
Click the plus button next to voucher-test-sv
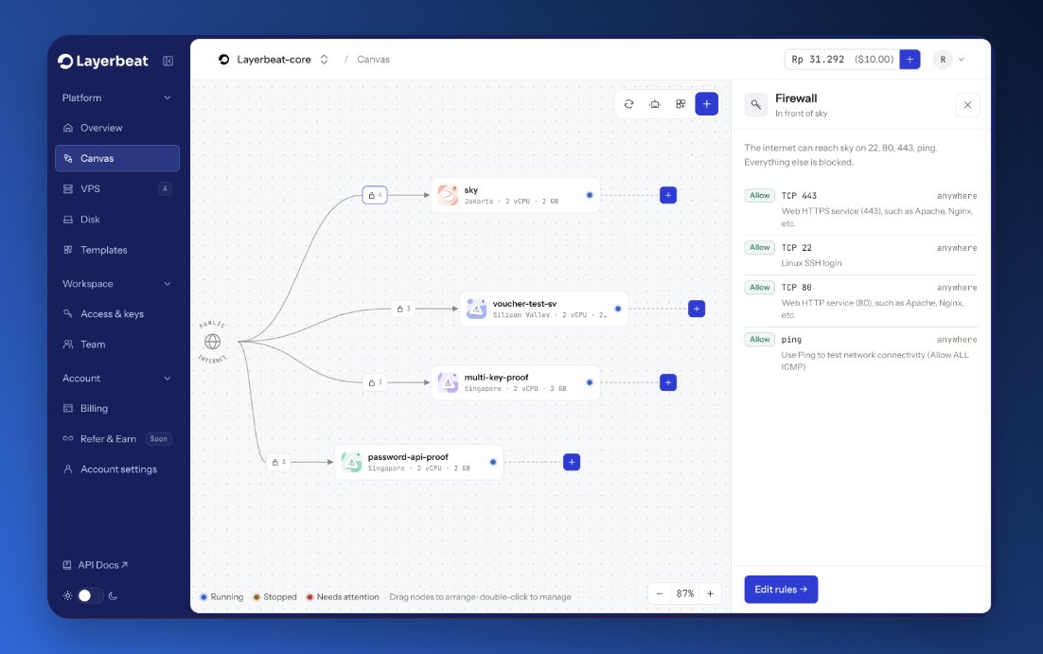click(697, 309)
